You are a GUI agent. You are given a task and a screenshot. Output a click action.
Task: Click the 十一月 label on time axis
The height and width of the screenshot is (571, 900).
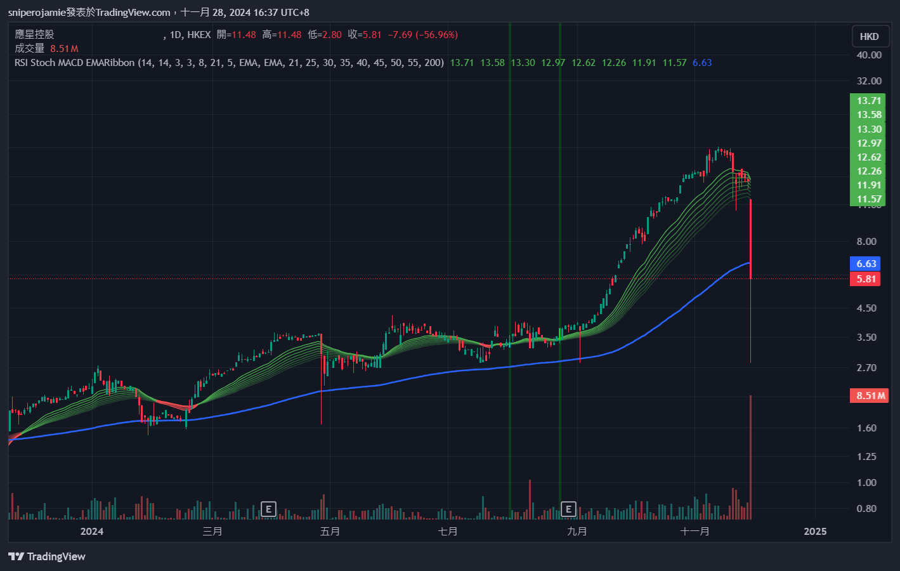[695, 532]
